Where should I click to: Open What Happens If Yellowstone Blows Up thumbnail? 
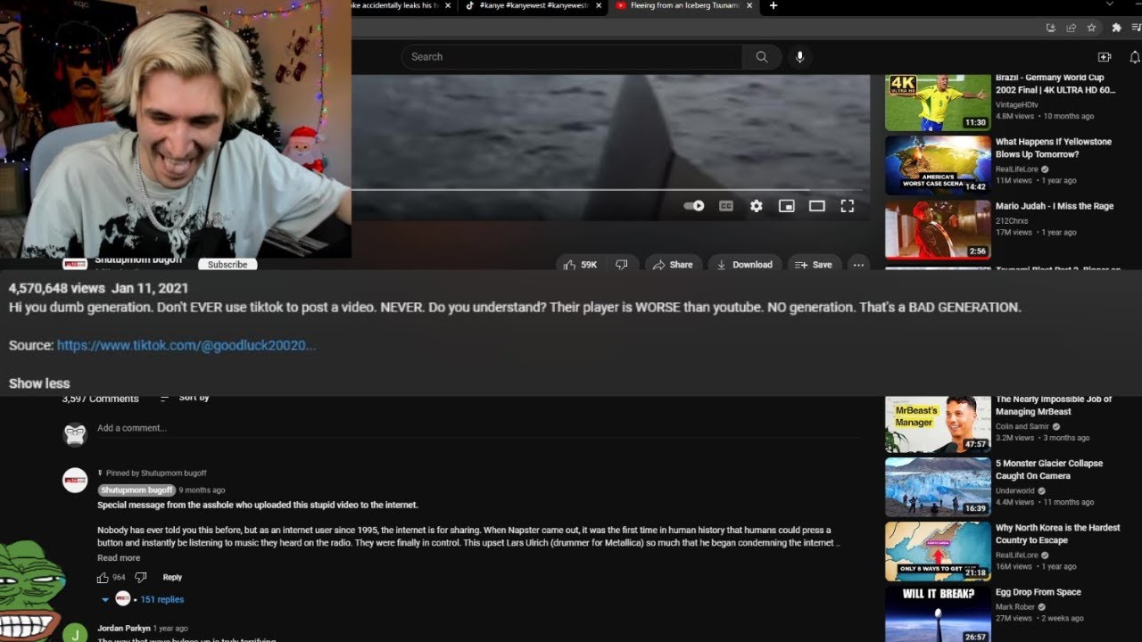[x=938, y=165]
